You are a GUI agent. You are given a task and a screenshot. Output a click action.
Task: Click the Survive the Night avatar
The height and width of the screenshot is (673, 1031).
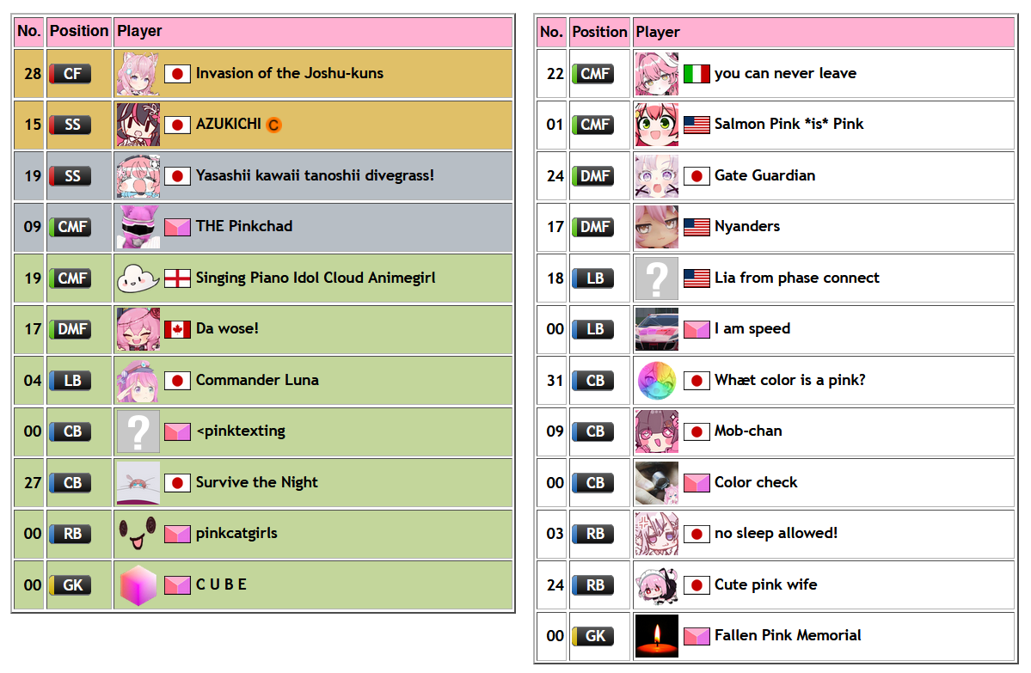click(138, 483)
